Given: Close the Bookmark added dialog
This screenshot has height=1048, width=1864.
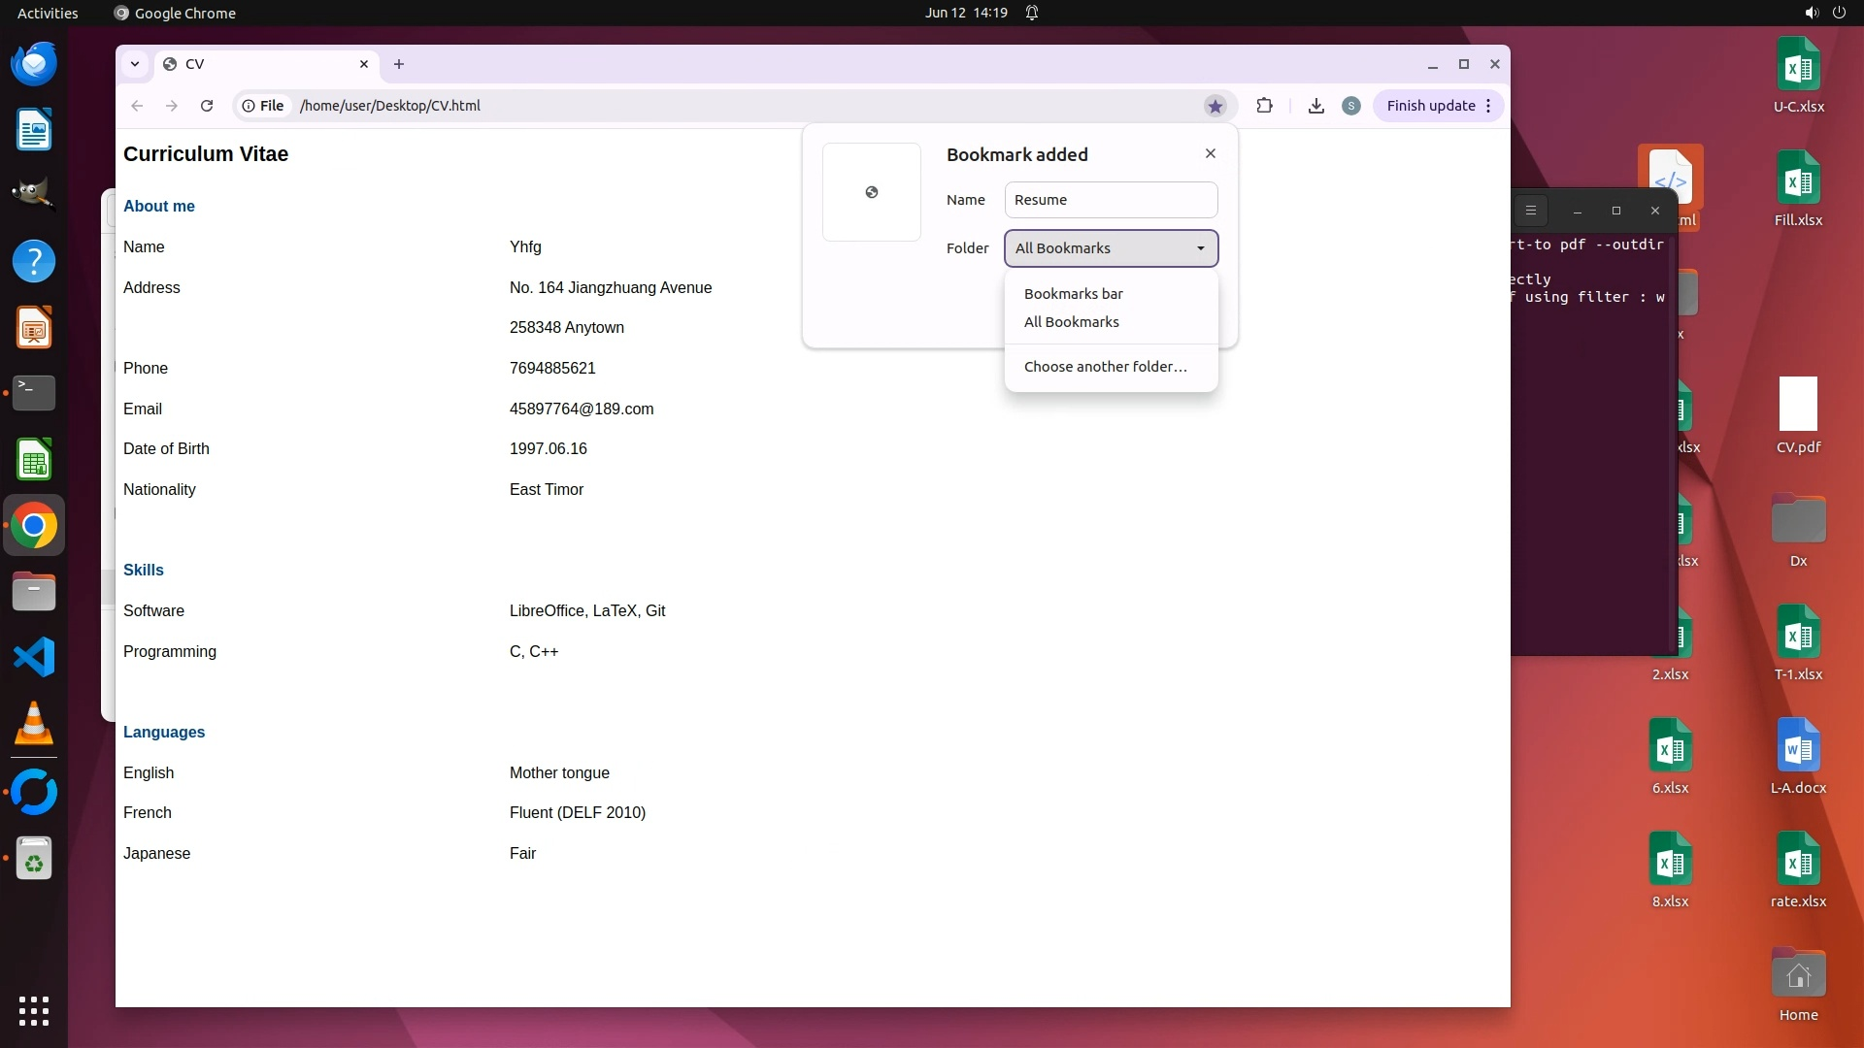Looking at the screenshot, I should pyautogui.click(x=1210, y=153).
